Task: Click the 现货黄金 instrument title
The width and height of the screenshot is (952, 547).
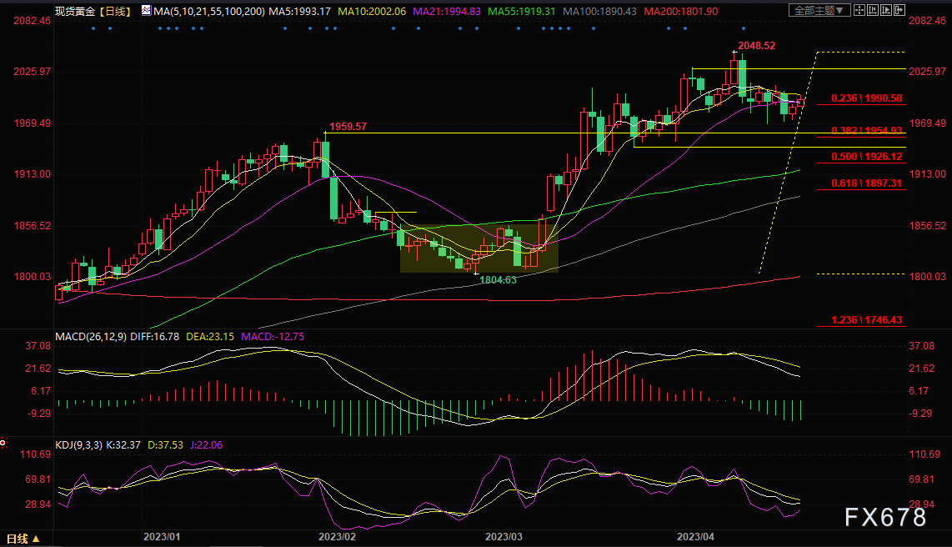Action: (x=73, y=10)
